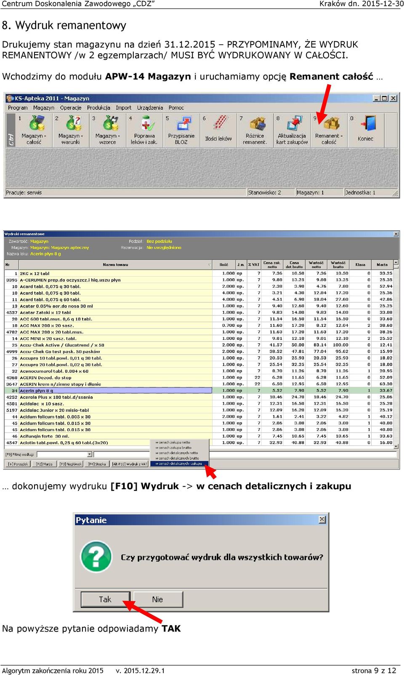Image resolution: width=404 pixels, height=675 pixels.
Task: Open Magazyn - warunki toolbar icon
Action: [71, 130]
